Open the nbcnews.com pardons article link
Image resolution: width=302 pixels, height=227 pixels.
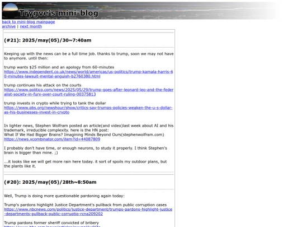(88, 211)
